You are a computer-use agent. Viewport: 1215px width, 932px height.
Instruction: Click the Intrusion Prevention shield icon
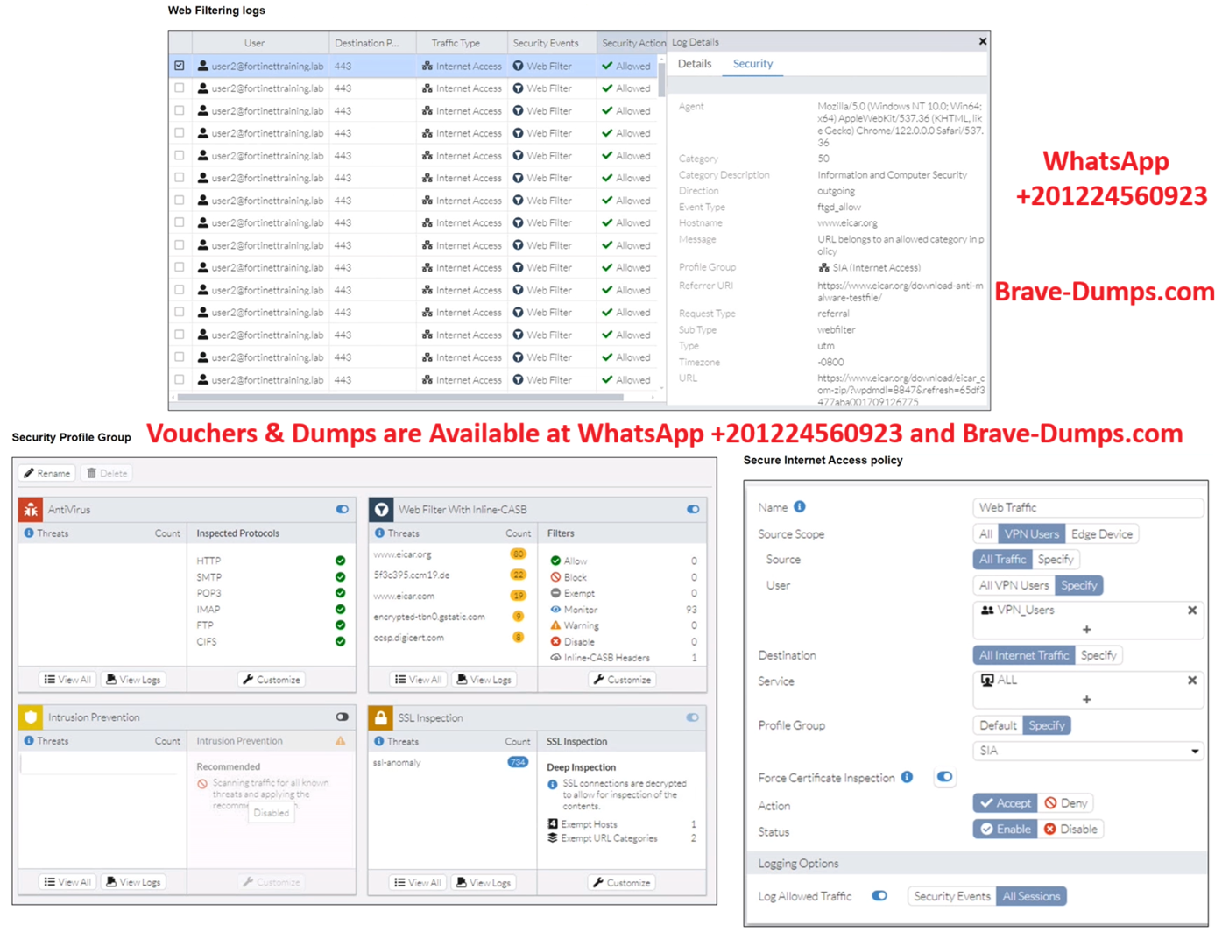(x=31, y=717)
